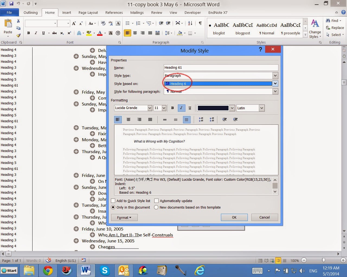Click the ribbon Bold button
The height and width of the screenshot is (277, 347).
tap(28, 33)
